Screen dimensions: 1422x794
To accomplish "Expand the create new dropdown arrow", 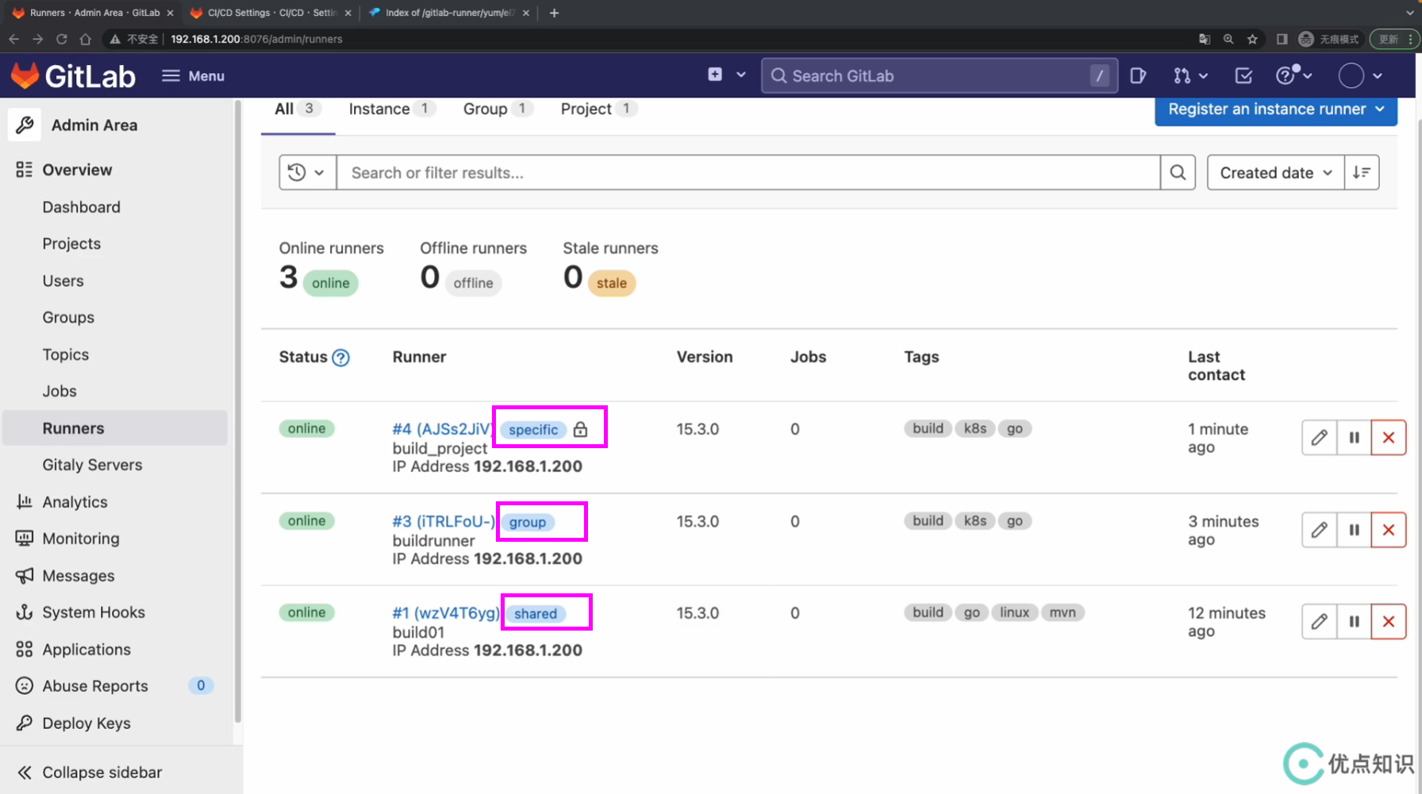I will 741,75.
